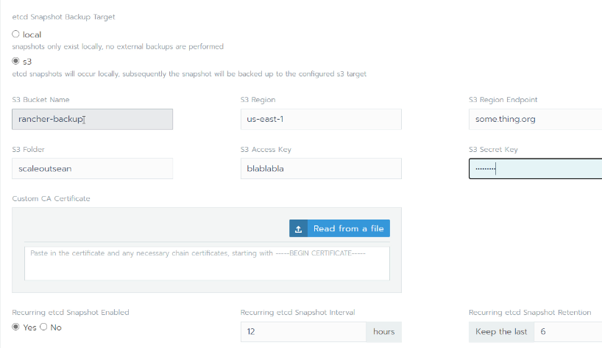Click the "hours" unit suffix
This screenshot has width=602, height=348.
384,332
